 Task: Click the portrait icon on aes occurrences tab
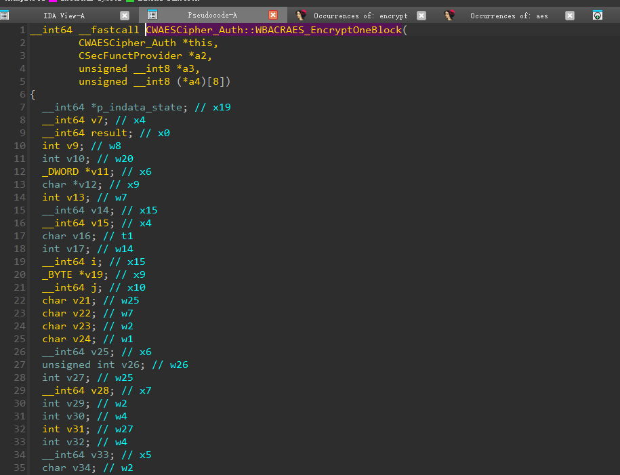tap(449, 16)
